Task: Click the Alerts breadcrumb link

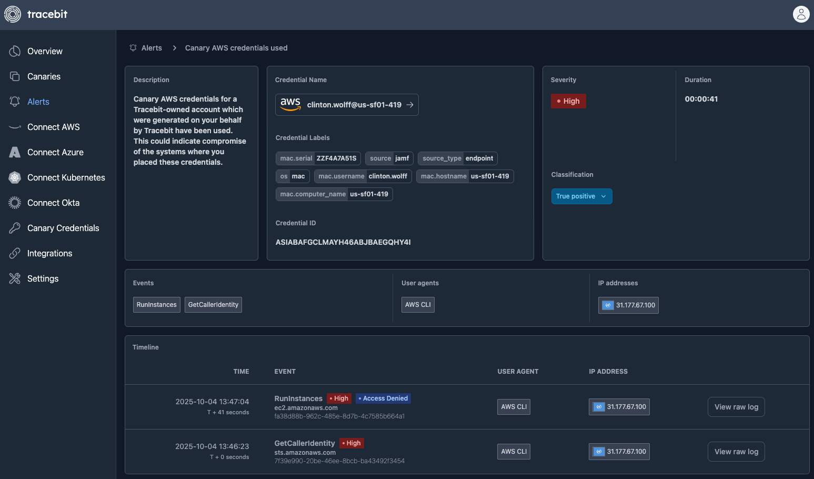Action: click(152, 48)
